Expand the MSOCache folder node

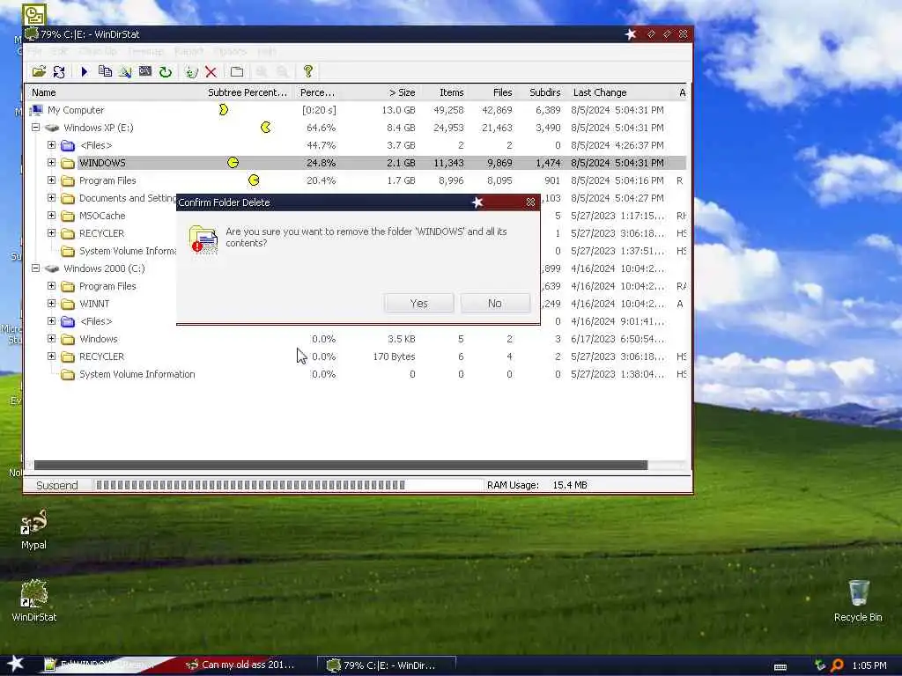(x=51, y=216)
